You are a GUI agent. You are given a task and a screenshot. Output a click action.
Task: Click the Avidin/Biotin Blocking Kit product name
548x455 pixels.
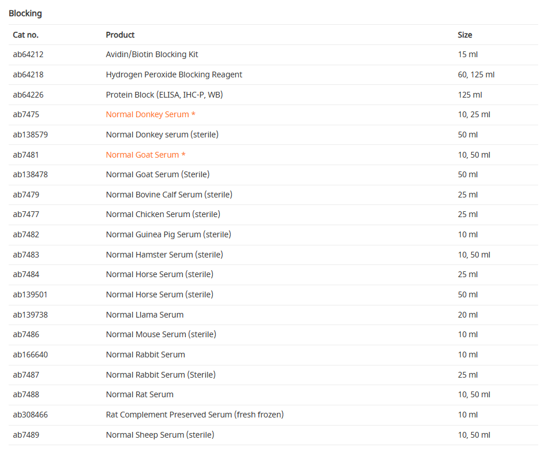(152, 54)
